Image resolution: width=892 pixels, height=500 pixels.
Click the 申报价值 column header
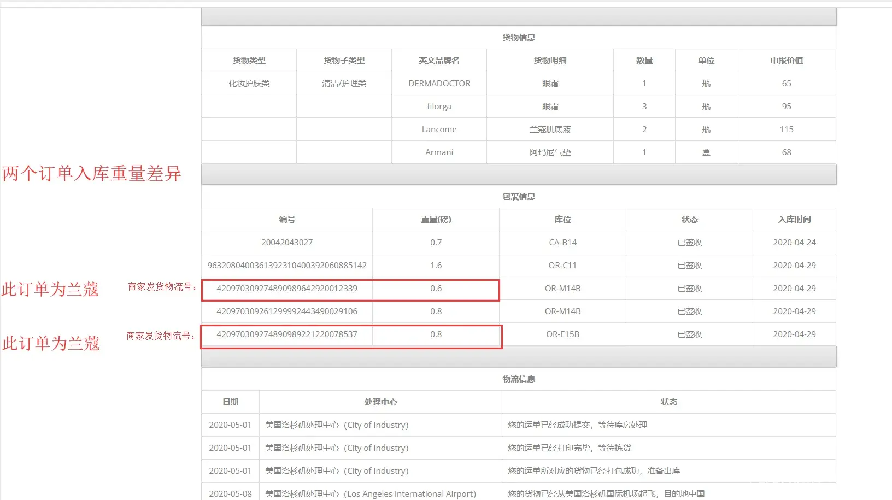786,61
